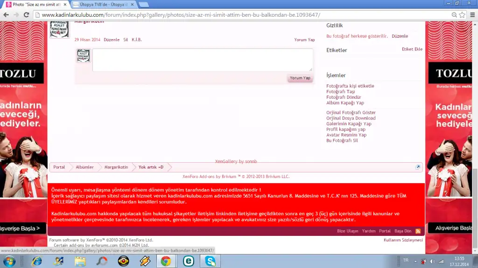Open the blue 'e' application on taskbar
478x268 pixels.
pyautogui.click(x=189, y=261)
